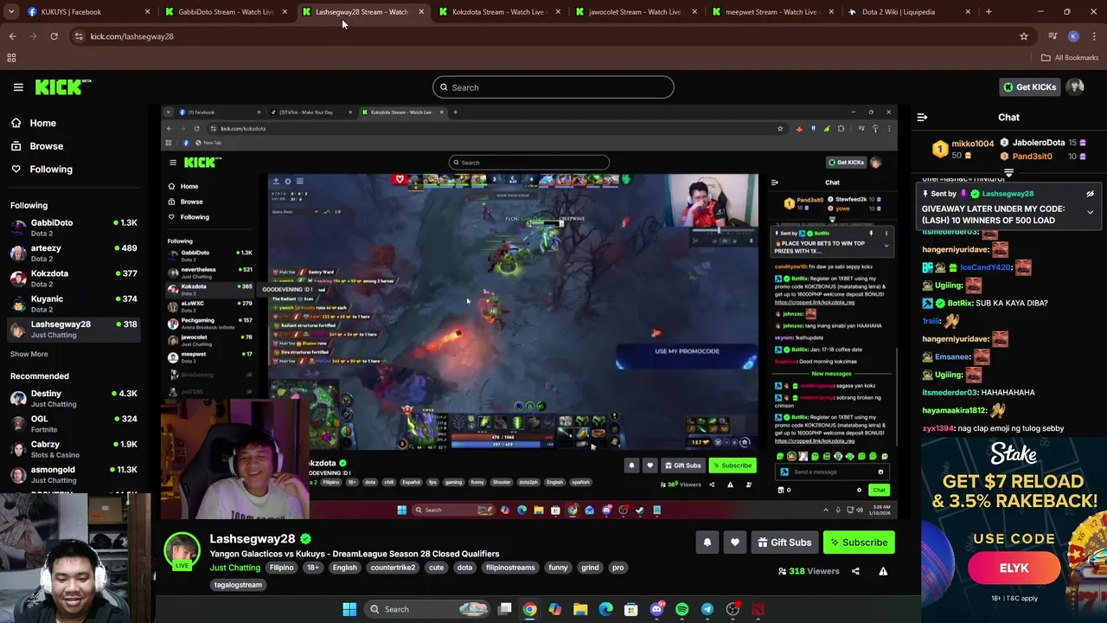Click the KICK logo
Screen dimensions: 1107x623
click(62, 87)
